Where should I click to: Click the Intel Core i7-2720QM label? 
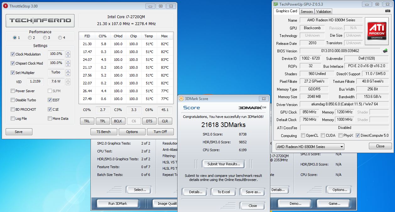126,17
